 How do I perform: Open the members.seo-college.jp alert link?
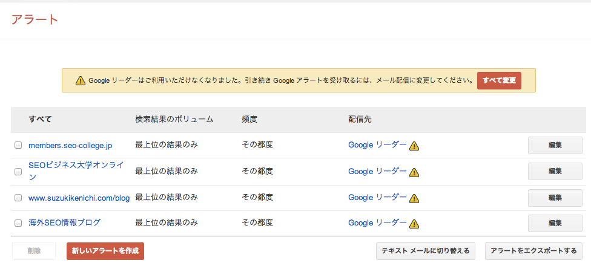tap(70, 145)
